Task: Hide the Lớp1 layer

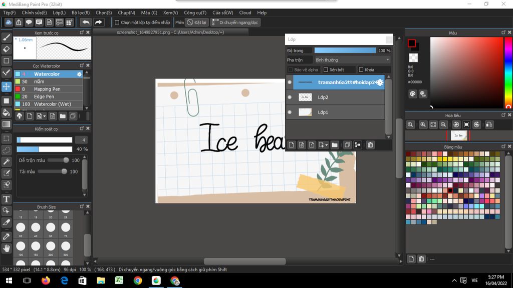Action: click(290, 112)
